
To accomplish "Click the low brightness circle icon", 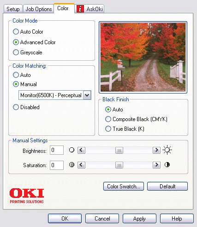I will click(72, 150).
